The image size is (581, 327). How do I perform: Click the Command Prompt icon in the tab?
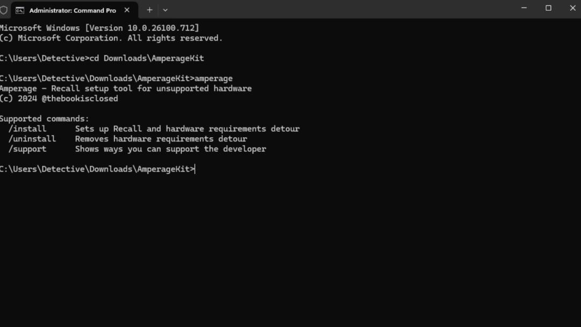(x=20, y=10)
